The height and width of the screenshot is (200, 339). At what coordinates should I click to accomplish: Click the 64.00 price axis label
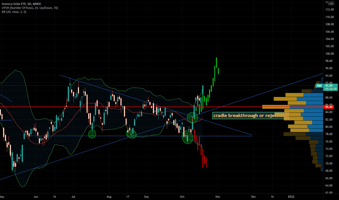[x=329, y=185]
